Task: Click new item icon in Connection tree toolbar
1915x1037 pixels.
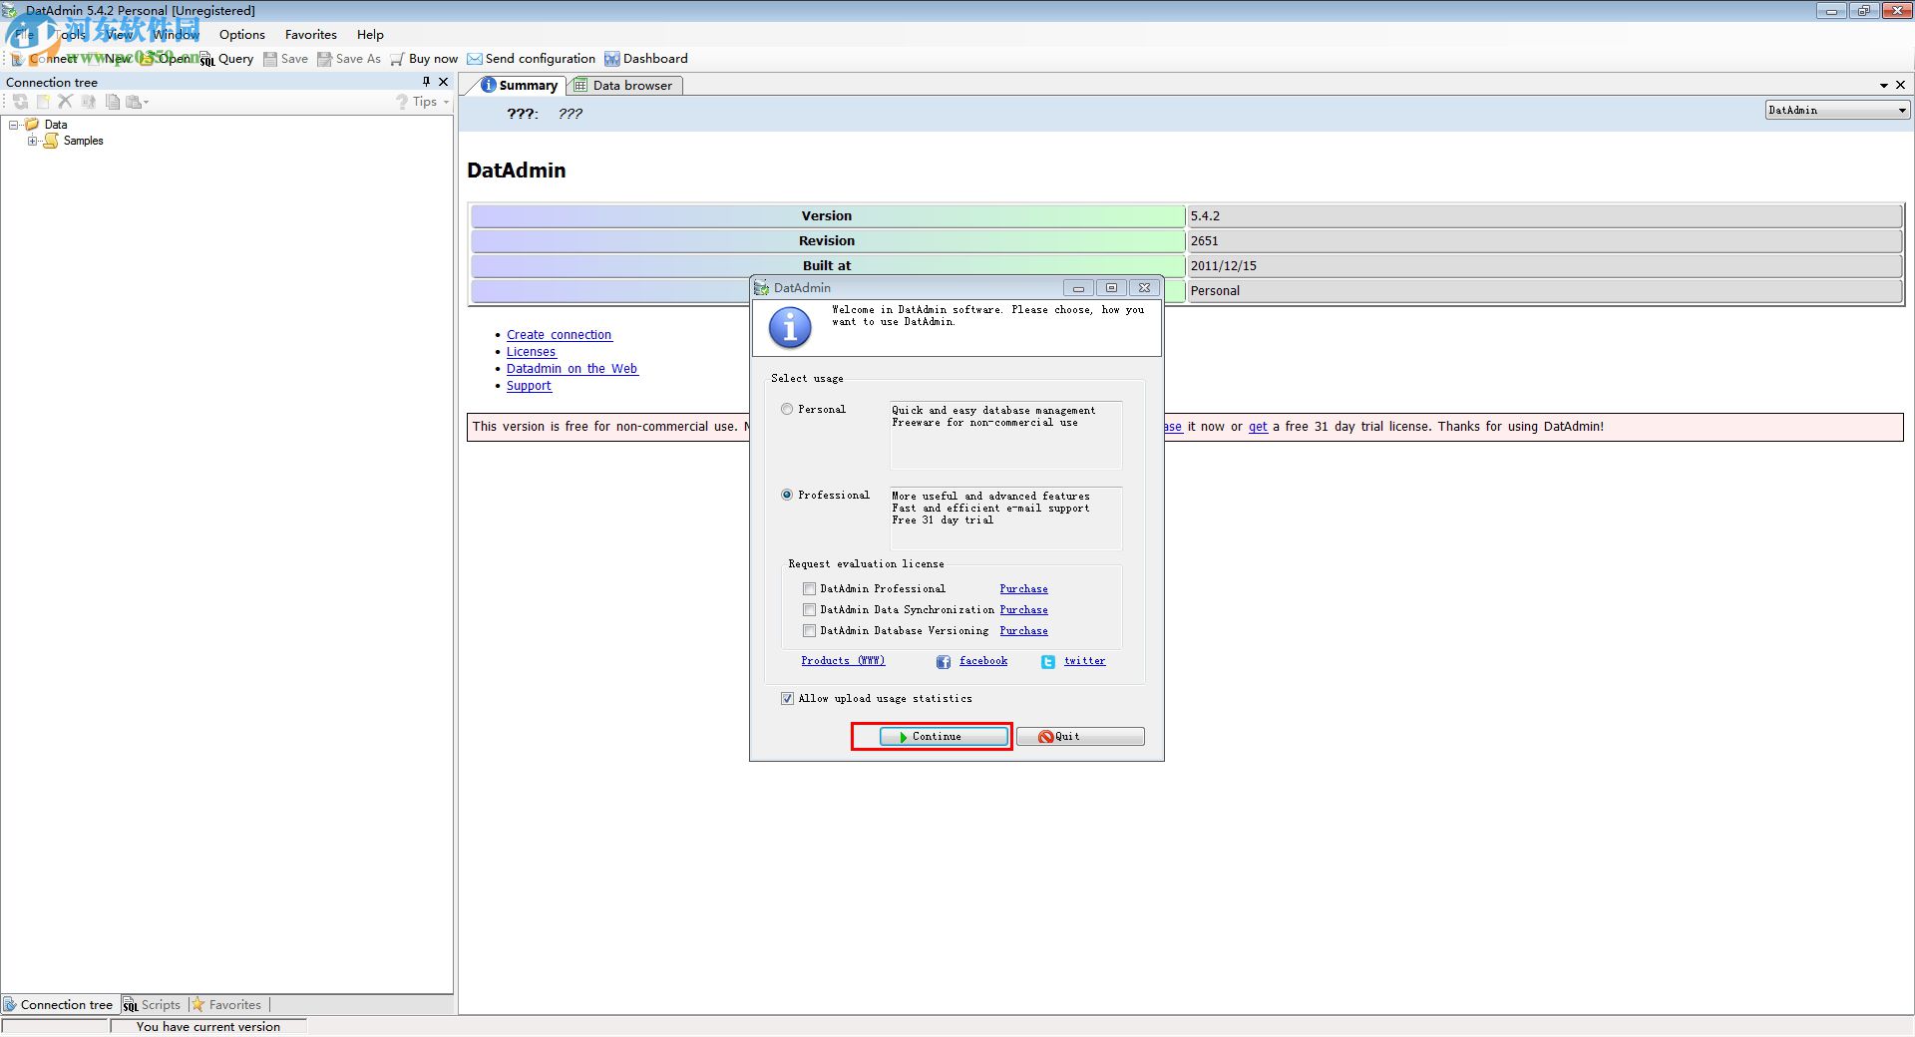Action: pyautogui.click(x=43, y=102)
